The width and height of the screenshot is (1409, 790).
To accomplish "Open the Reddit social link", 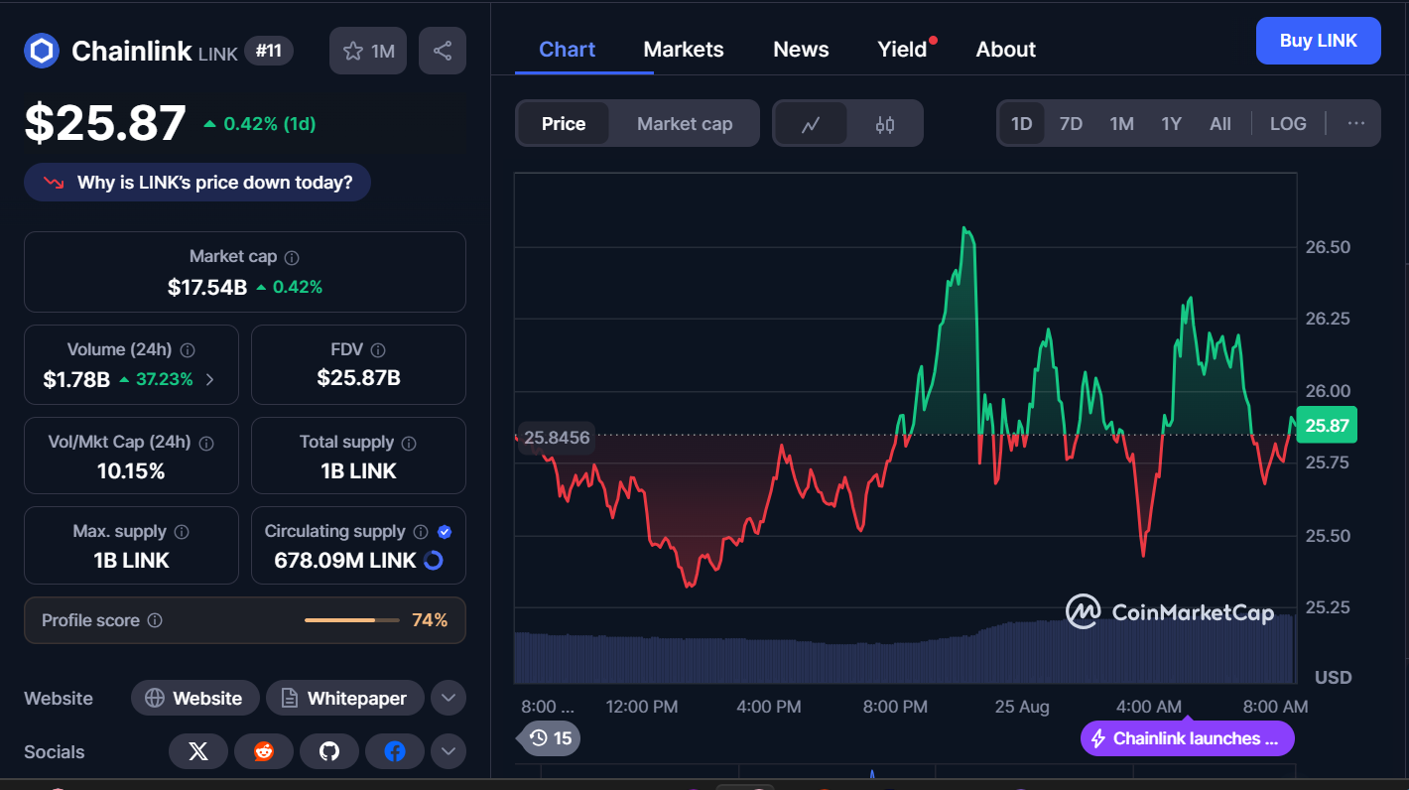I will (x=264, y=751).
